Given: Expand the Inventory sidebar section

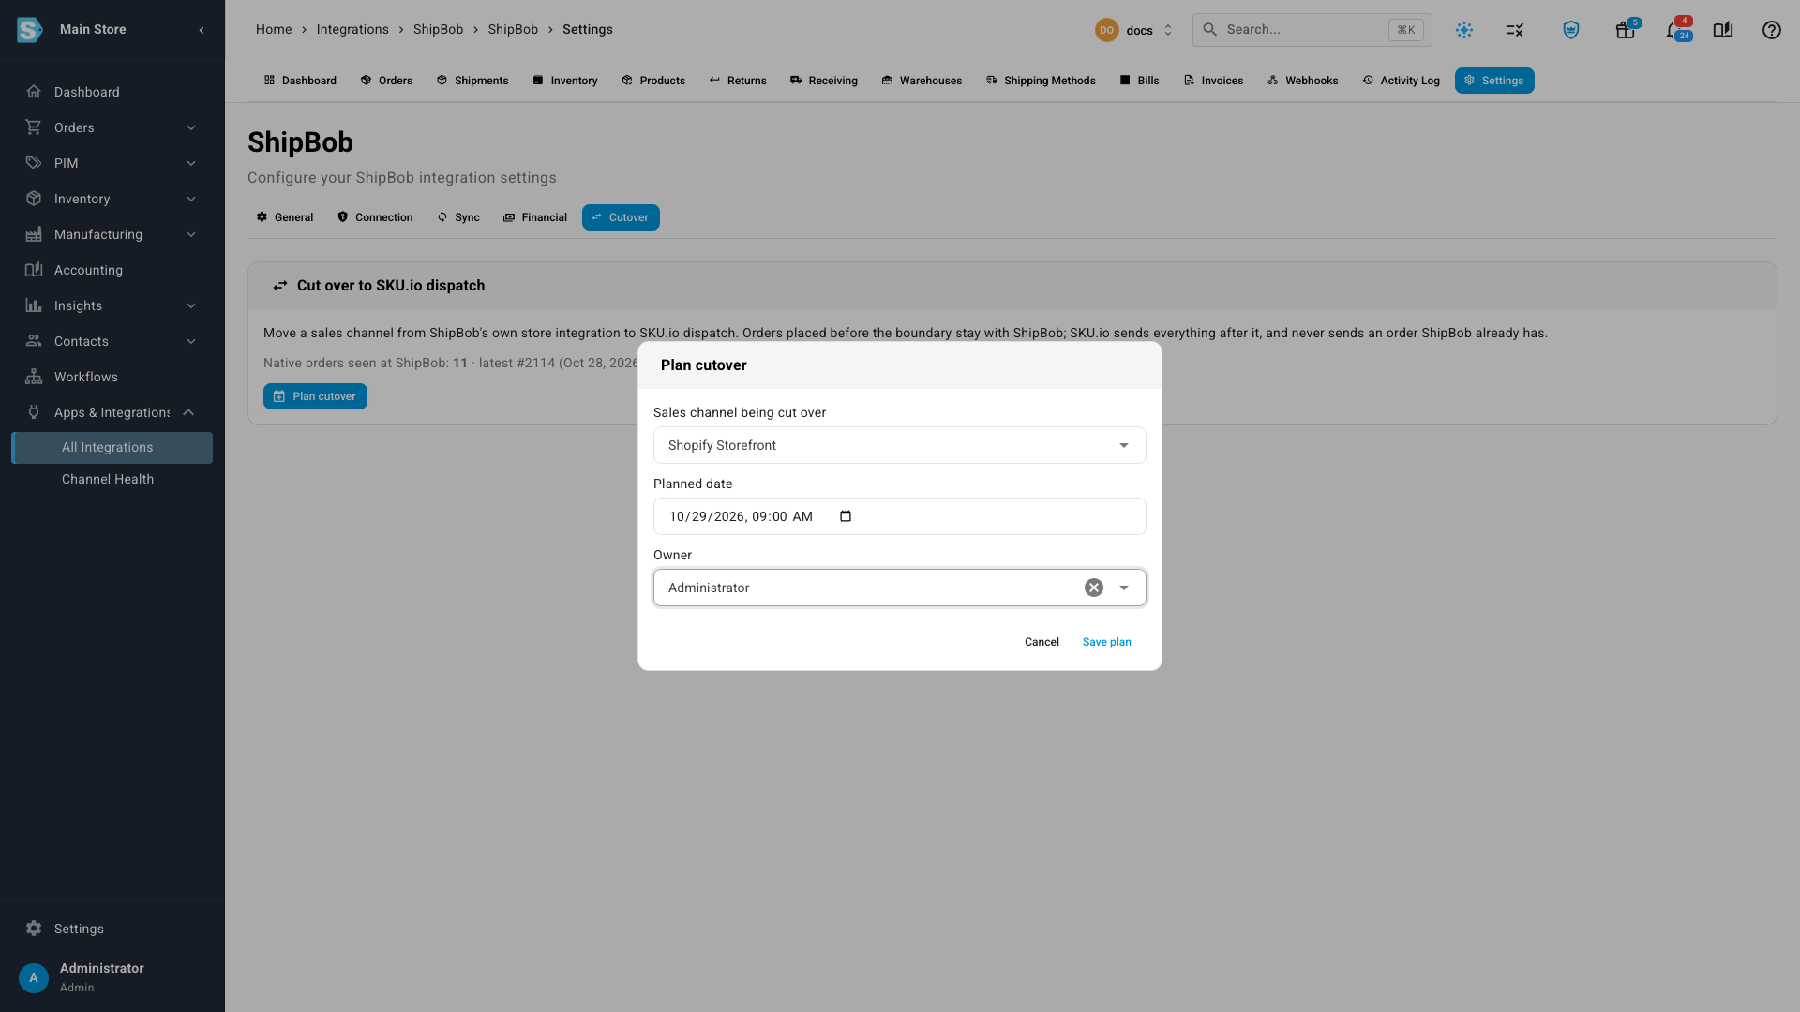Looking at the screenshot, I should [x=191, y=199].
